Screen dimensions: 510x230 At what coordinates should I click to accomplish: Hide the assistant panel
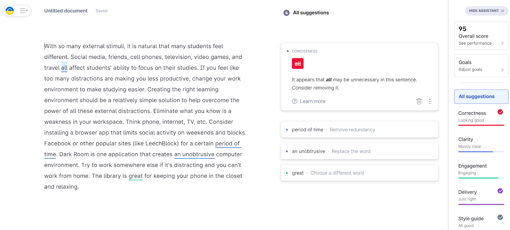486,11
